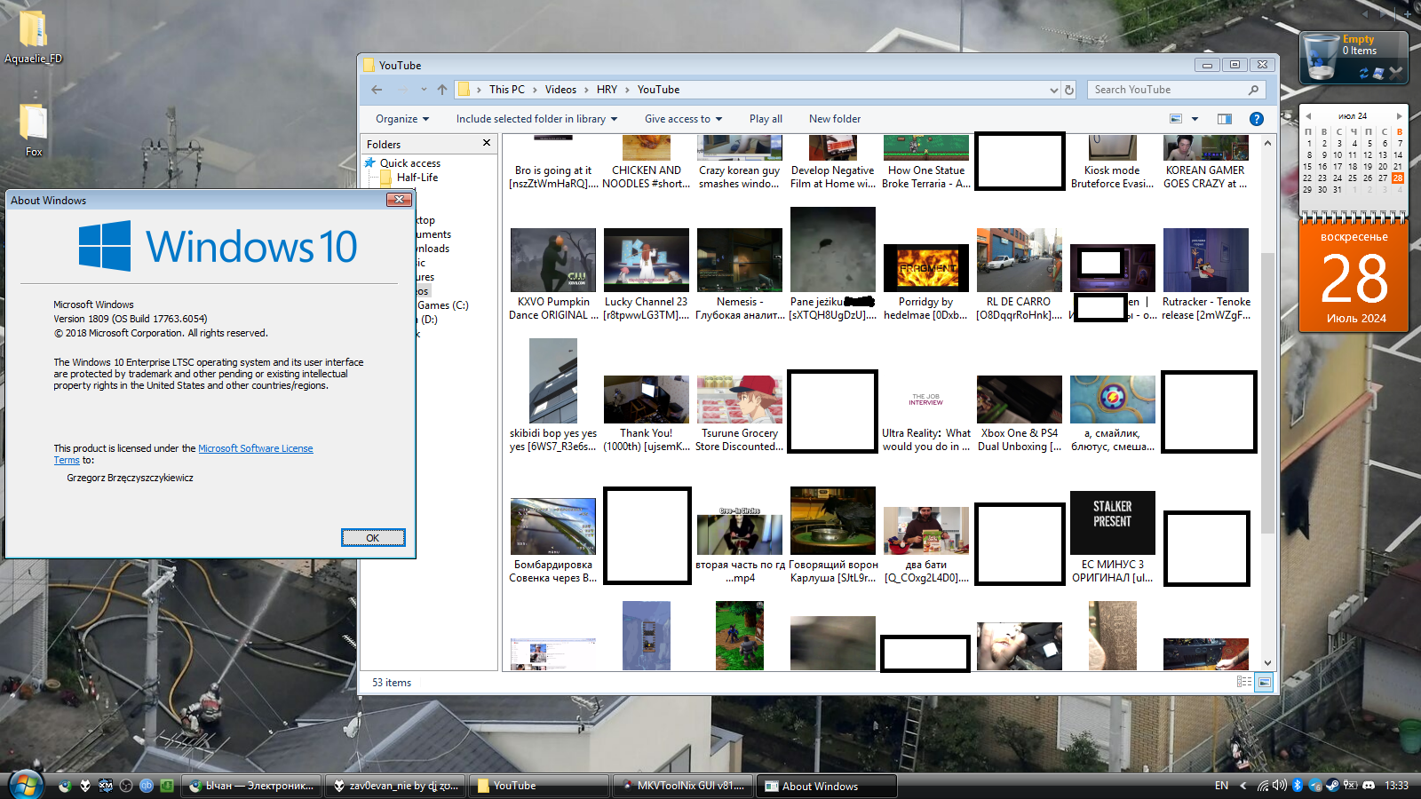This screenshot has width=1421, height=799.
Task: Click Bluetooth tray icon
Action: [1297, 786]
